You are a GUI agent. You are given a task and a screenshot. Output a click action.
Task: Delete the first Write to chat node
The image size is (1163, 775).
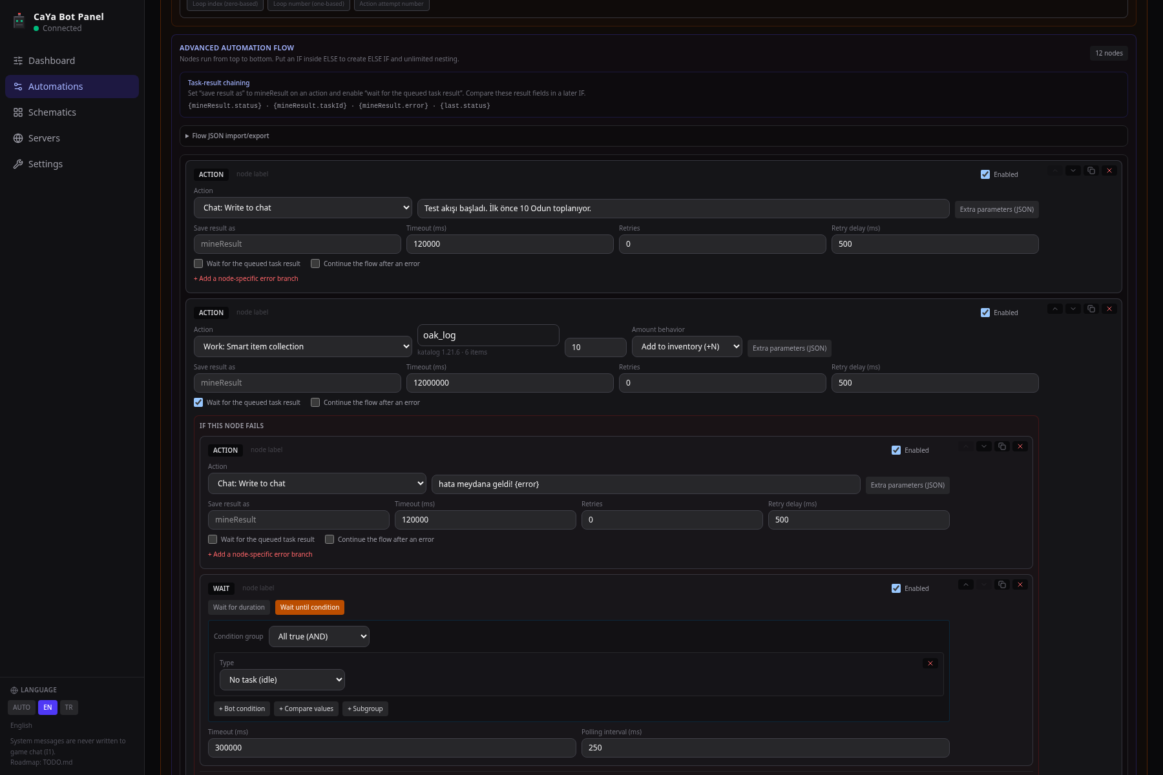pos(1109,170)
